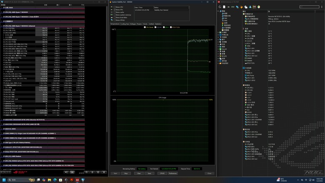Click the Close button in Stability Test
This screenshot has height=183, width=325.
pyautogui.click(x=209, y=173)
